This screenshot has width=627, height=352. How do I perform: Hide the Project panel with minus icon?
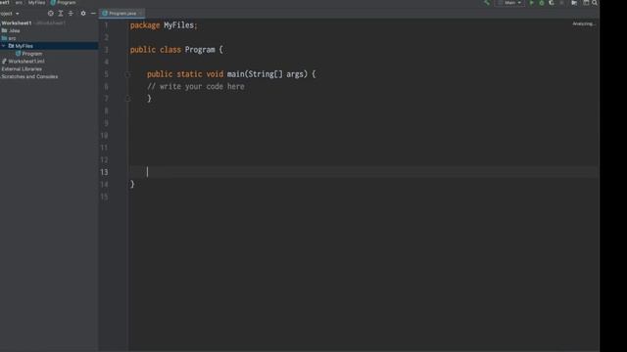tap(93, 13)
